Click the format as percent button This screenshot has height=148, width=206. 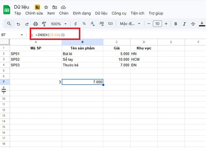point(84,24)
